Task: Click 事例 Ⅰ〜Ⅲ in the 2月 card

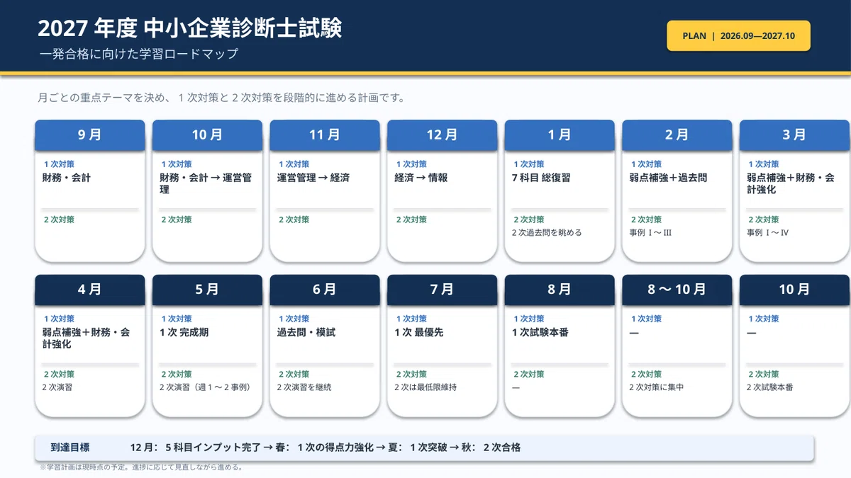Action: point(650,232)
